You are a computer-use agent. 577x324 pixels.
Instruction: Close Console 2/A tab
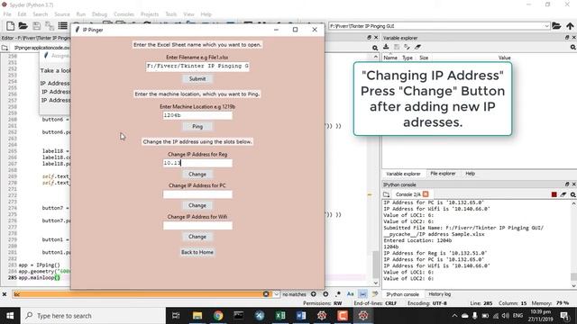[426, 194]
